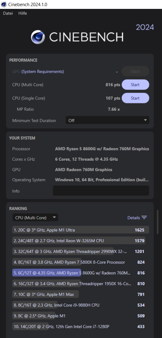Start the CPU Multi Core benchmark

point(135,85)
